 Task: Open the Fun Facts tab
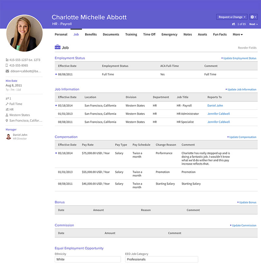[220, 34]
